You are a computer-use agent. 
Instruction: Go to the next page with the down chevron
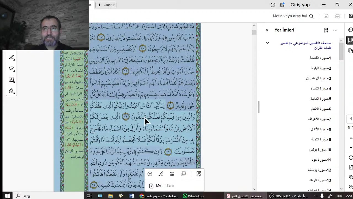351,147
